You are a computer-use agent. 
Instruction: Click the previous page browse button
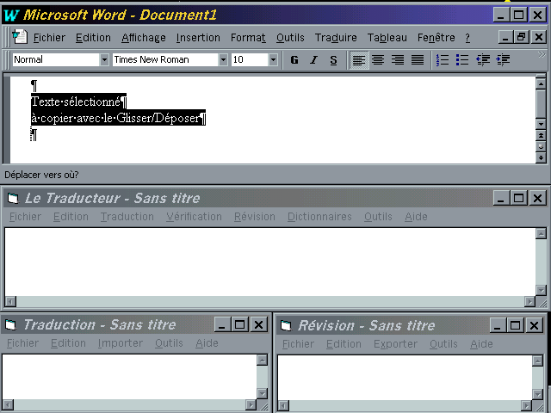point(541,135)
